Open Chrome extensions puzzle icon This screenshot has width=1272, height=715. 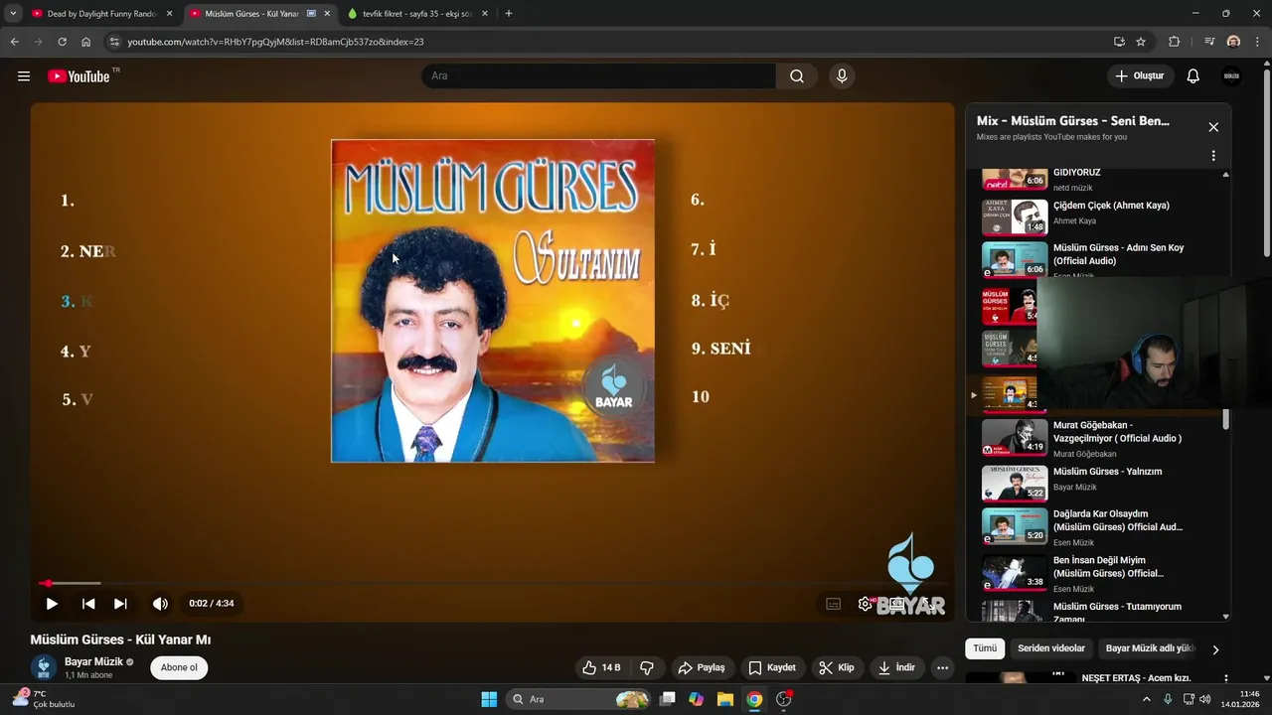coord(1174,42)
